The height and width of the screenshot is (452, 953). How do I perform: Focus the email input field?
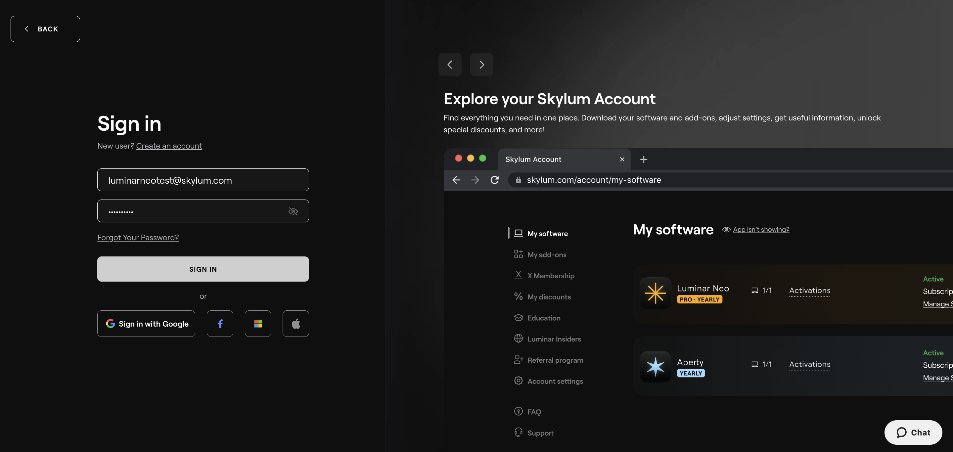pyautogui.click(x=203, y=180)
